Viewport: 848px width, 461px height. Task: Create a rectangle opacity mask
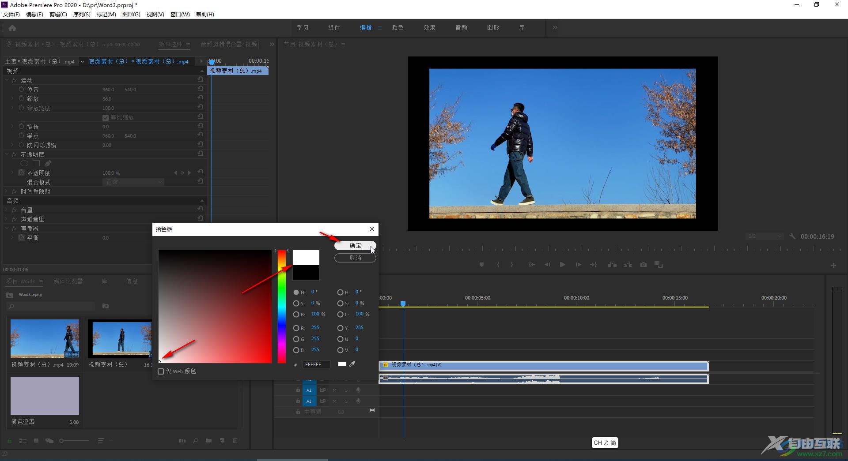(36, 163)
